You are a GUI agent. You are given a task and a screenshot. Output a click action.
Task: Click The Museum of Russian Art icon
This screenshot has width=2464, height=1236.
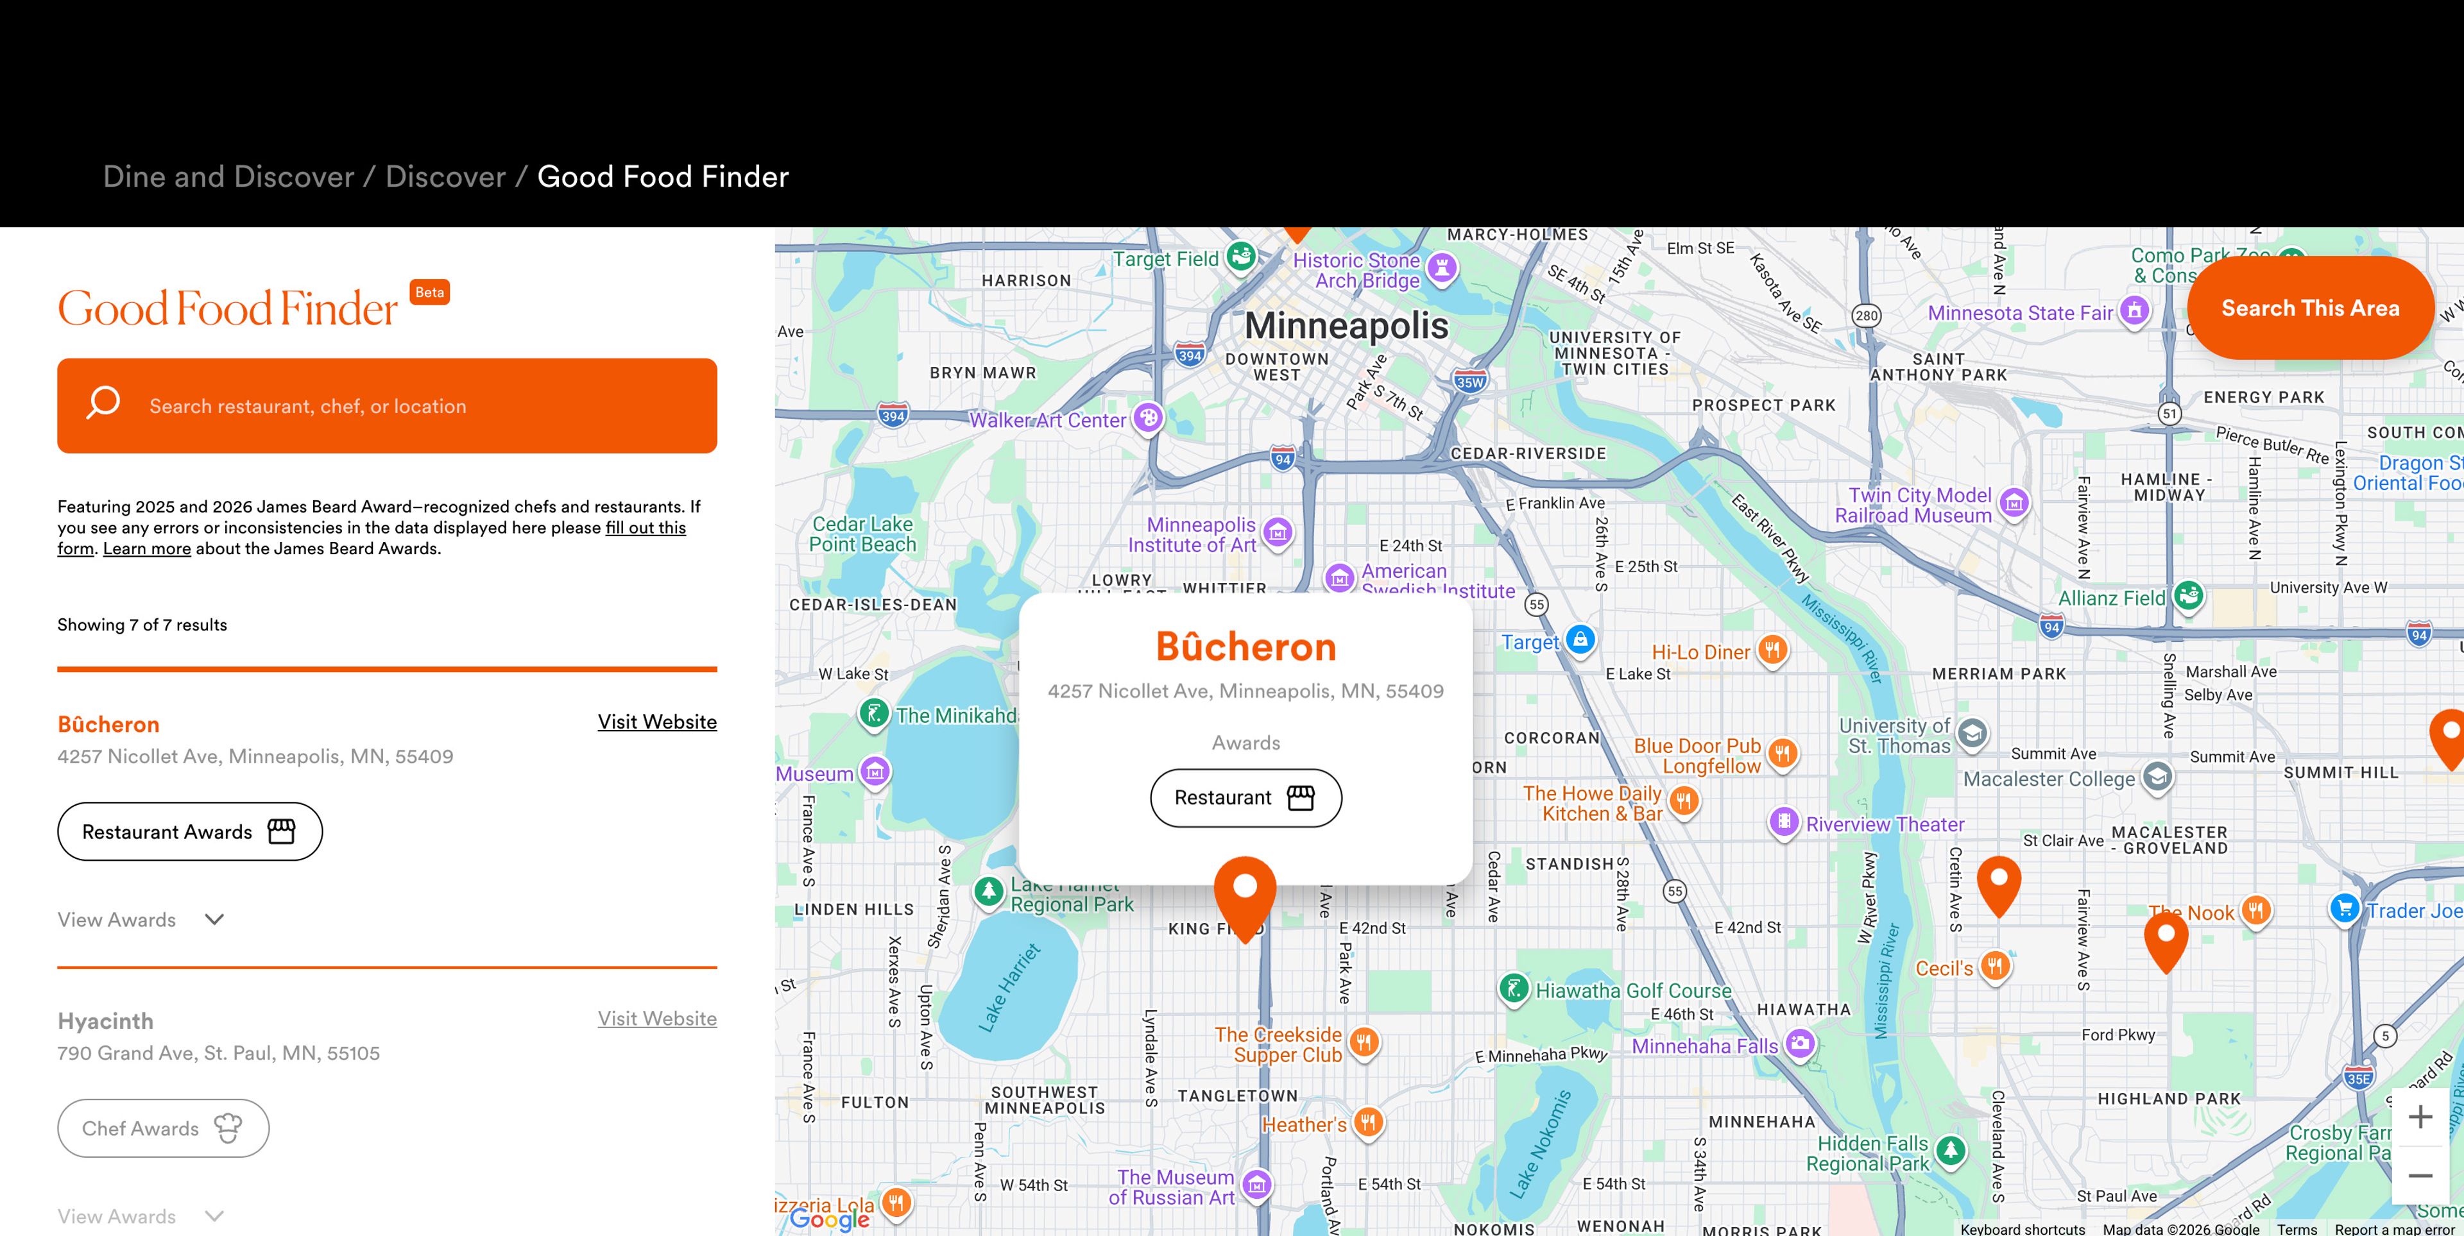[x=1258, y=1187]
